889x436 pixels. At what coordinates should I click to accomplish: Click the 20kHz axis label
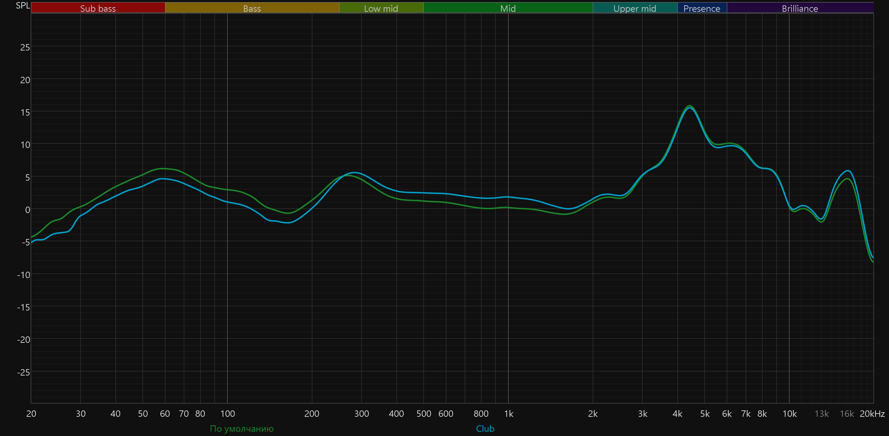(x=872, y=414)
